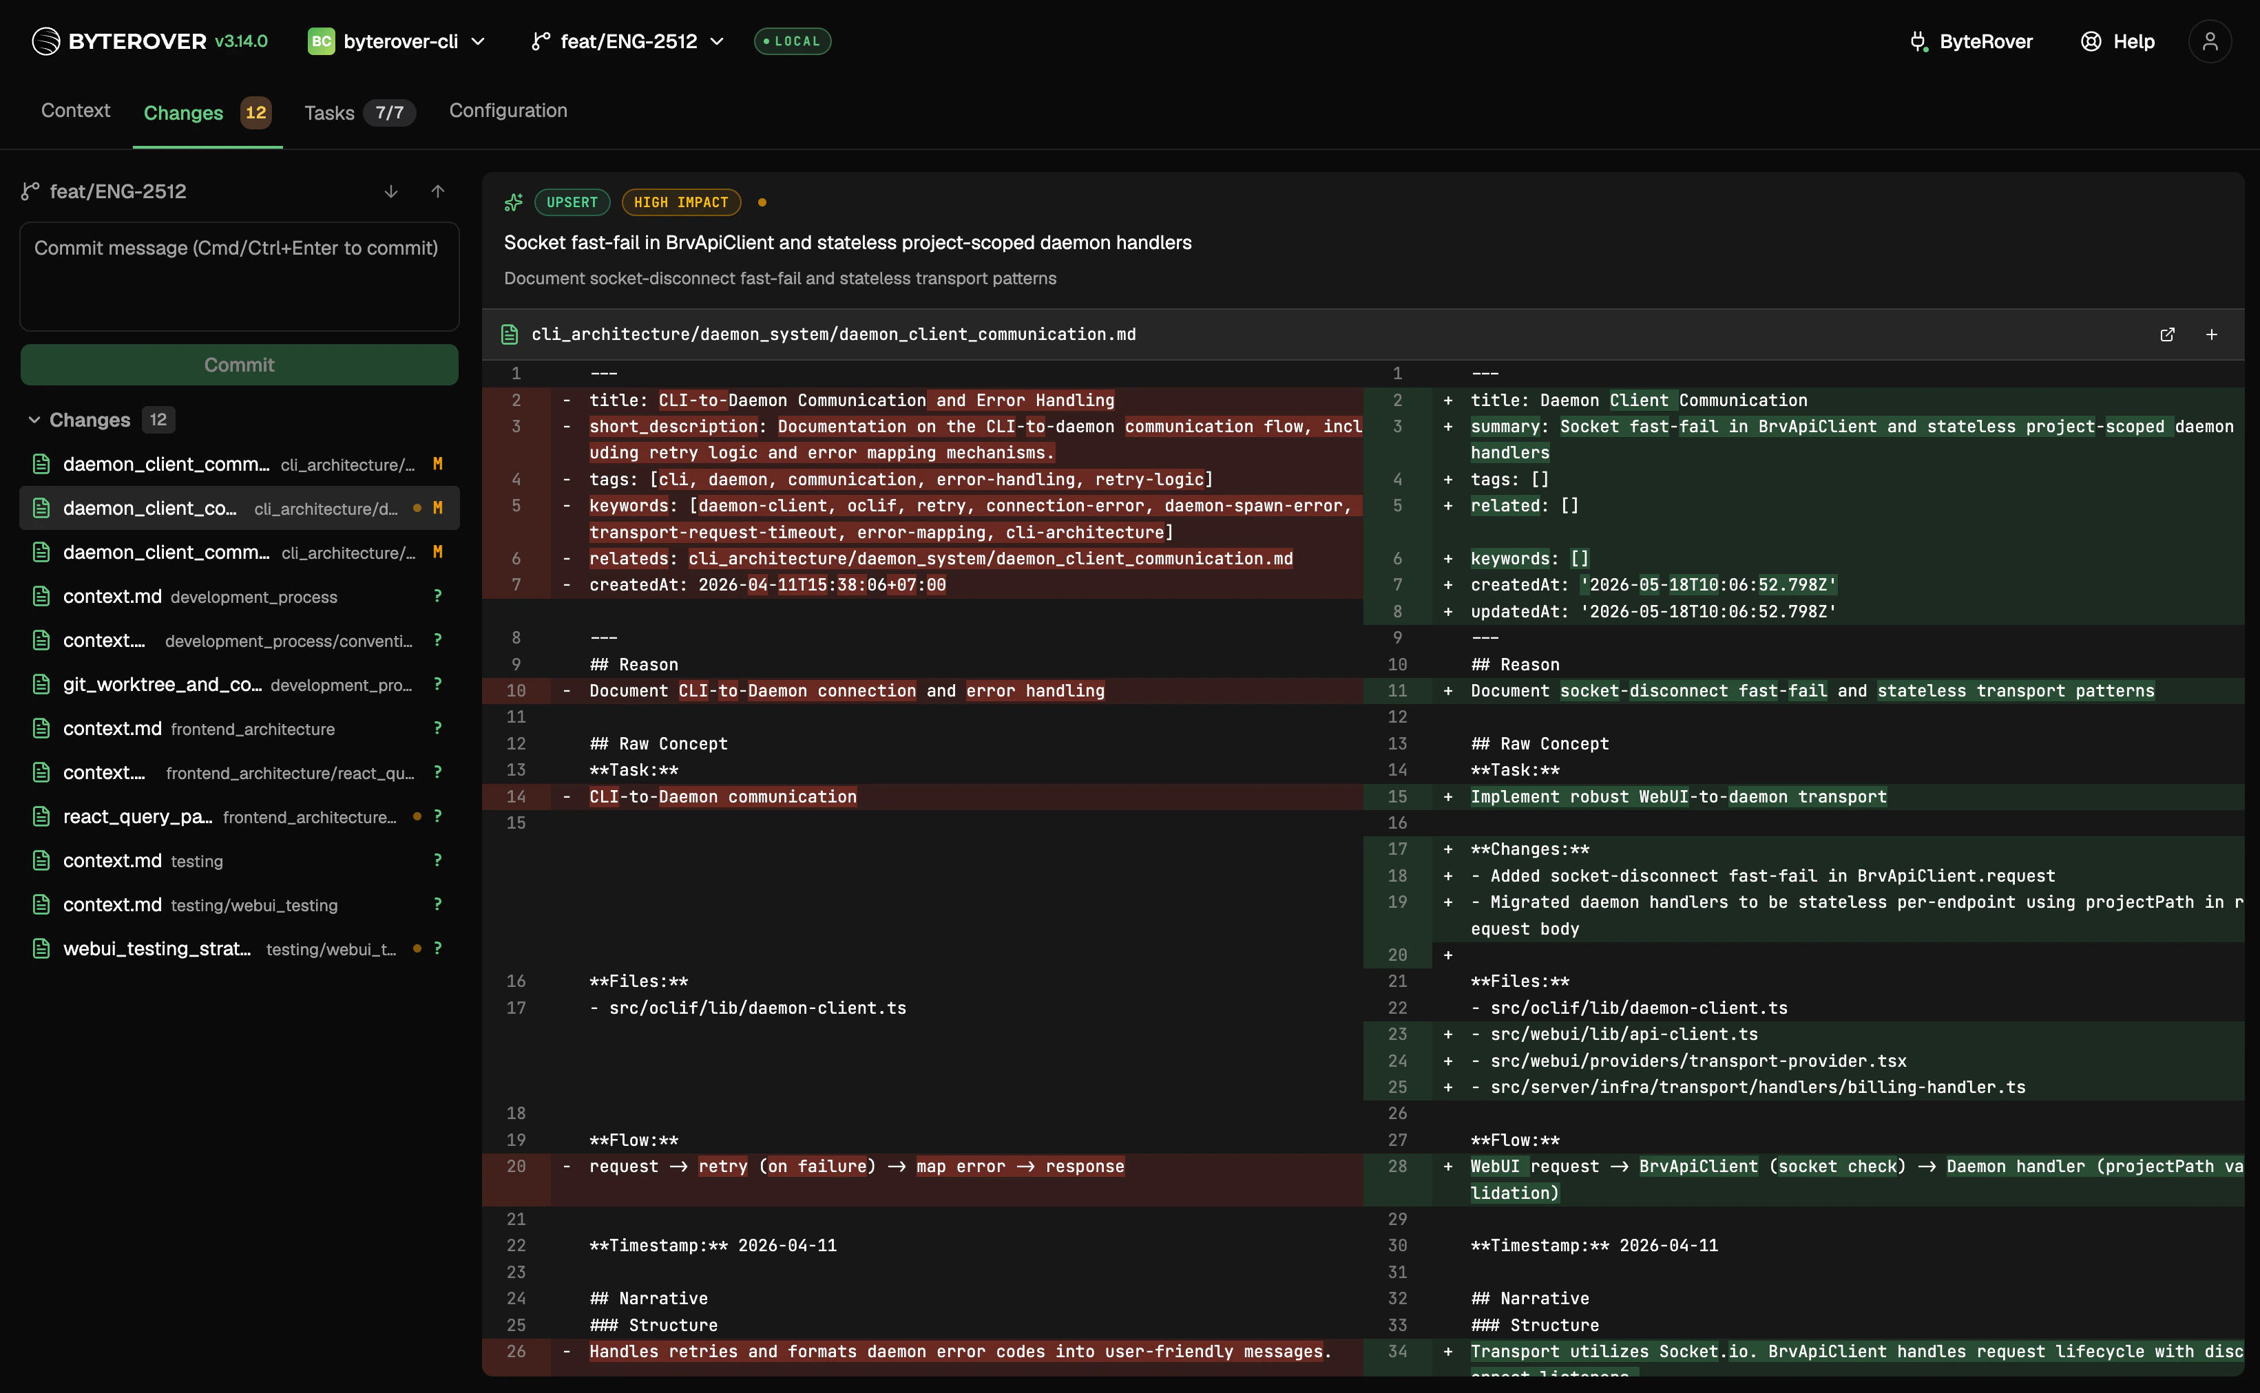Open the Help link
Viewport: 2260px width, 1393px height.
click(2117, 41)
